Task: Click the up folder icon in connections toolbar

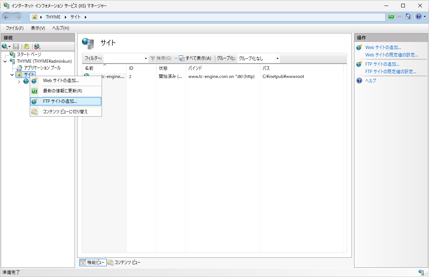Action: coord(27,46)
